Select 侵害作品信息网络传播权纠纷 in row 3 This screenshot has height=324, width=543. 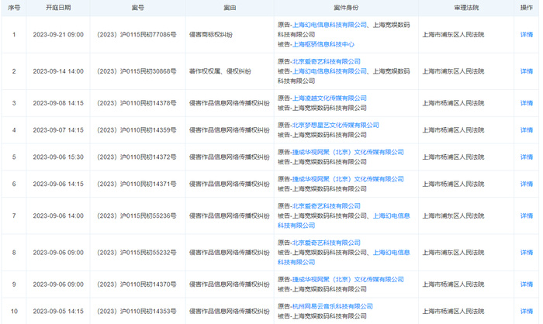tap(230, 103)
